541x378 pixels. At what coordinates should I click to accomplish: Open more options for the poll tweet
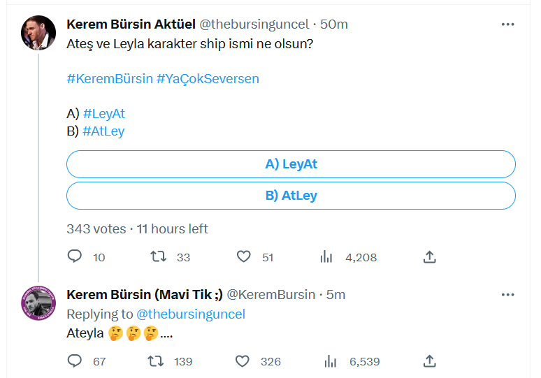[x=508, y=24]
